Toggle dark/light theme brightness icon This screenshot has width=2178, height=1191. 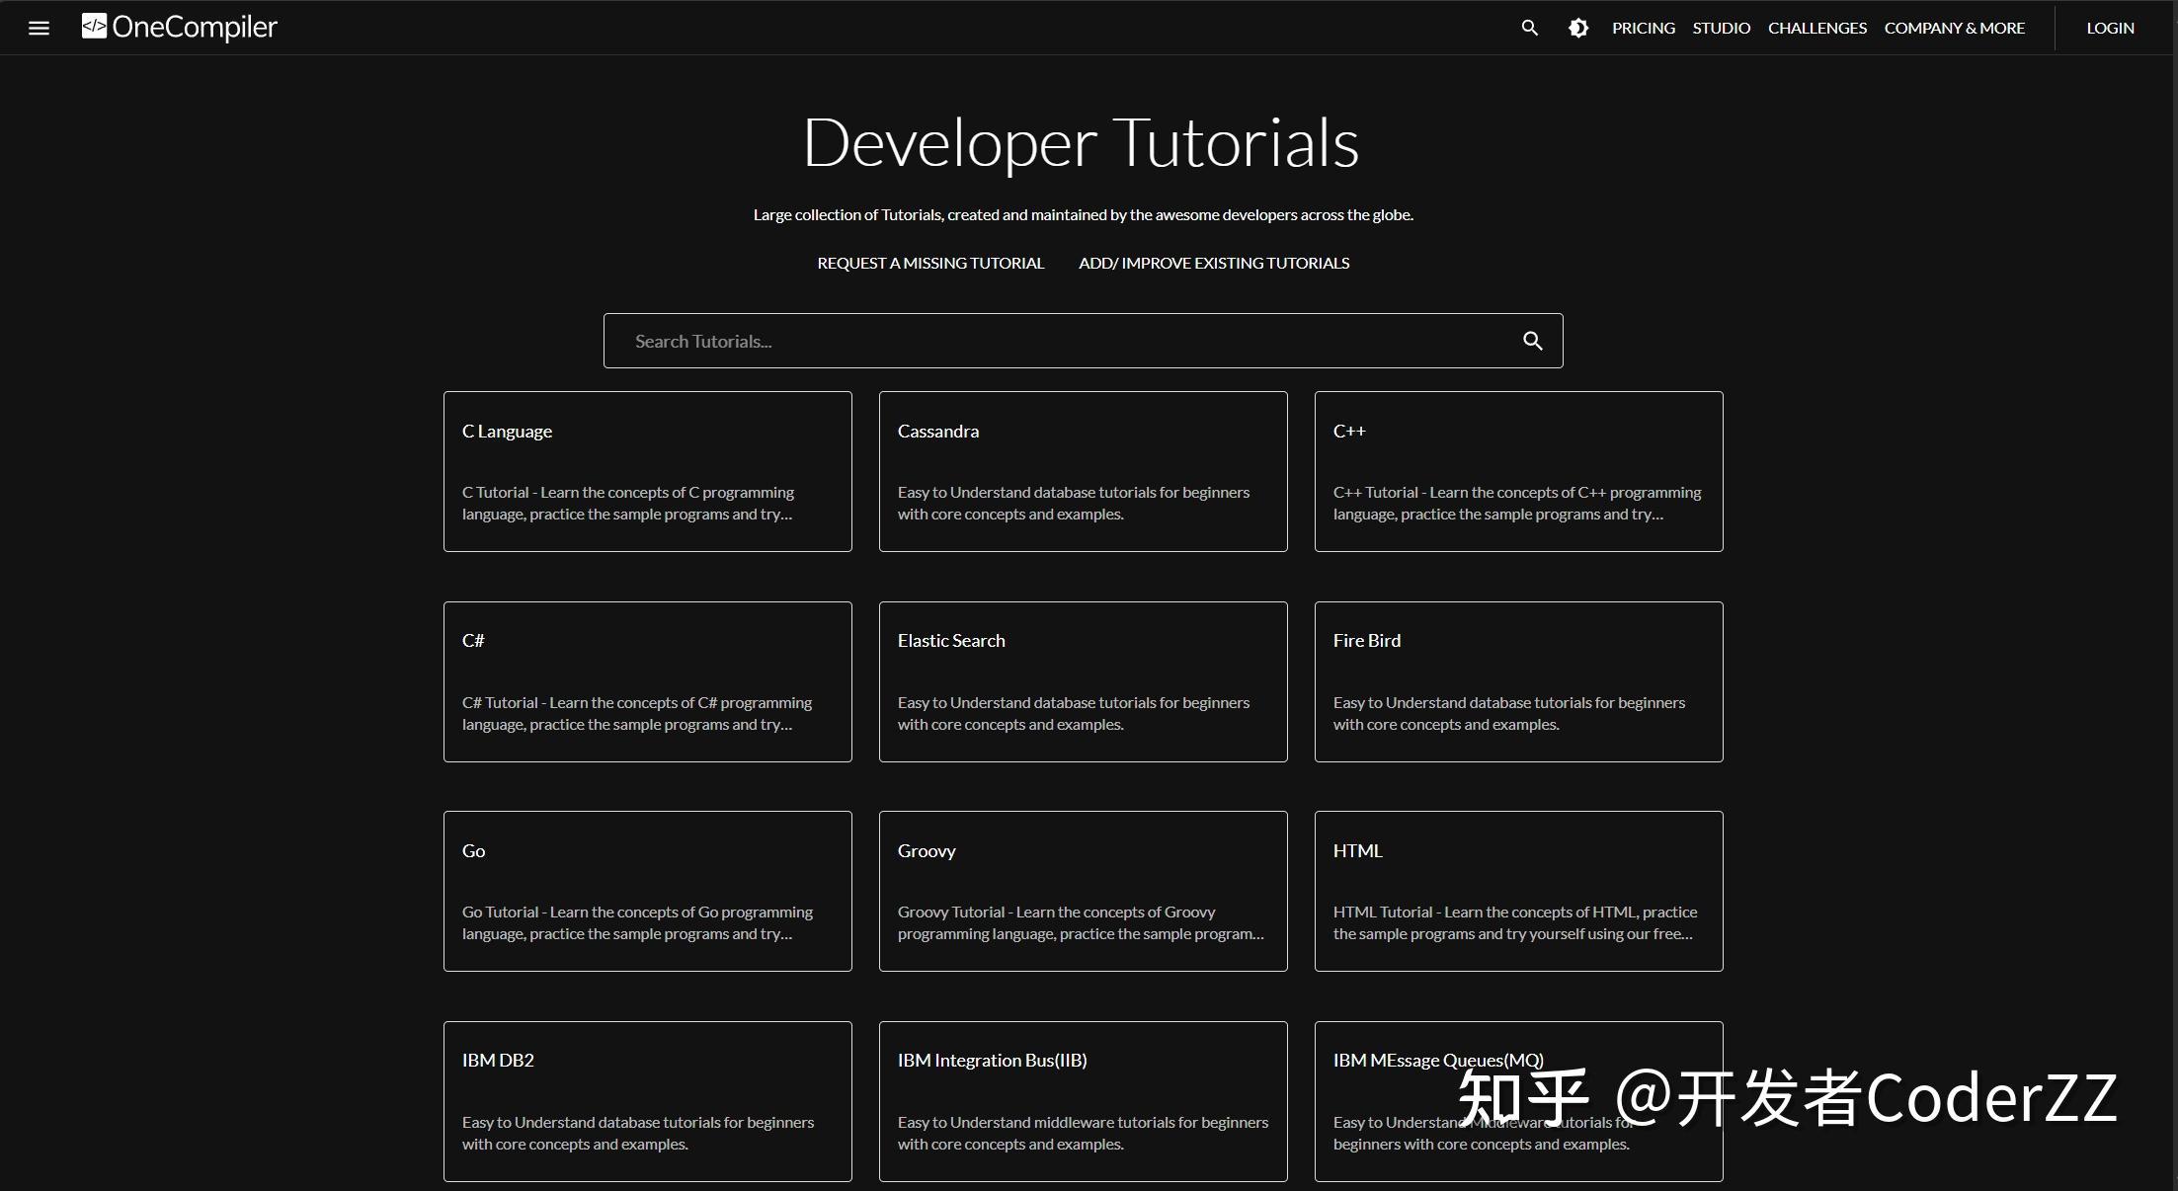pyautogui.click(x=1578, y=28)
